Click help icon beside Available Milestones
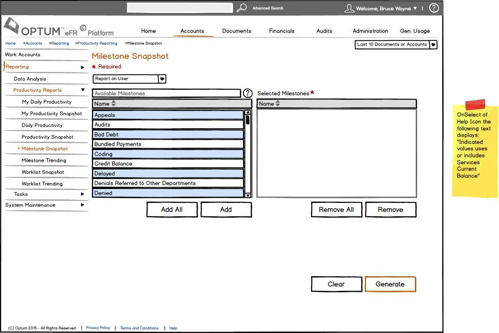 click(x=247, y=93)
